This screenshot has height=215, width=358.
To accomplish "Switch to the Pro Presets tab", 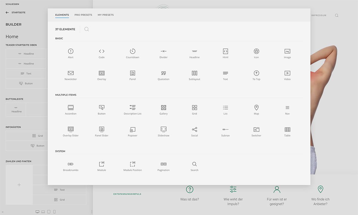I will 83,15.
